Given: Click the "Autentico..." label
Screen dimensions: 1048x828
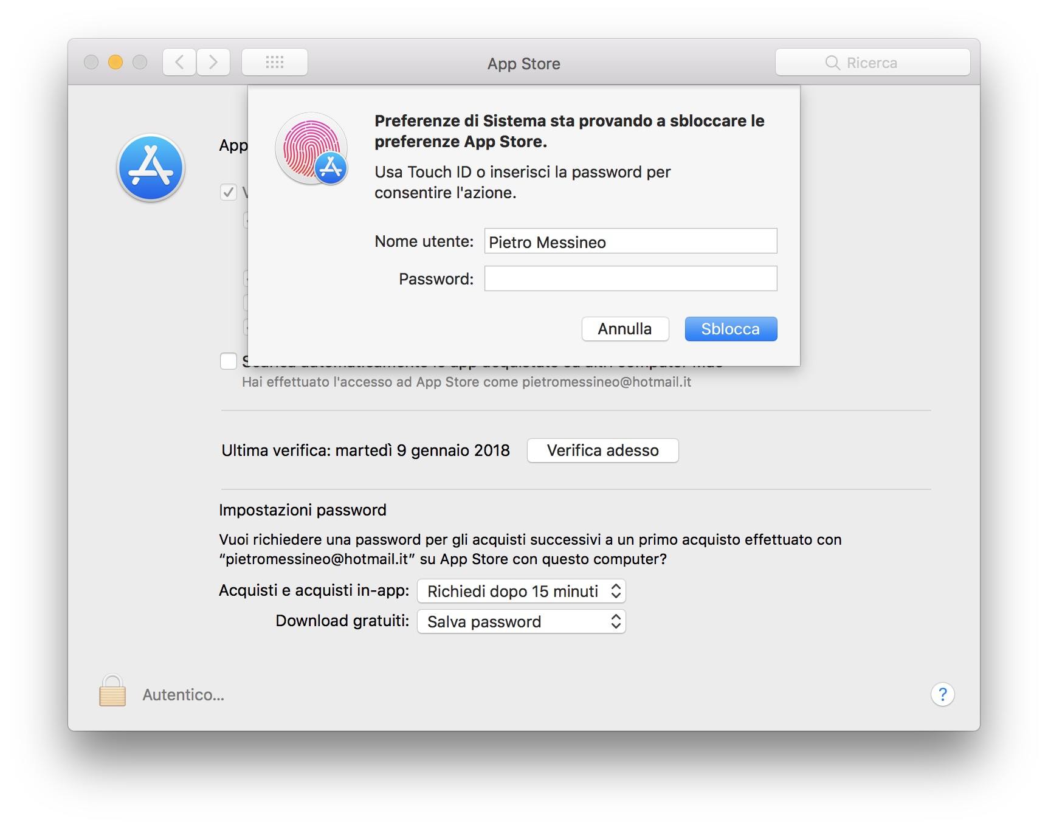Looking at the screenshot, I should point(184,695).
